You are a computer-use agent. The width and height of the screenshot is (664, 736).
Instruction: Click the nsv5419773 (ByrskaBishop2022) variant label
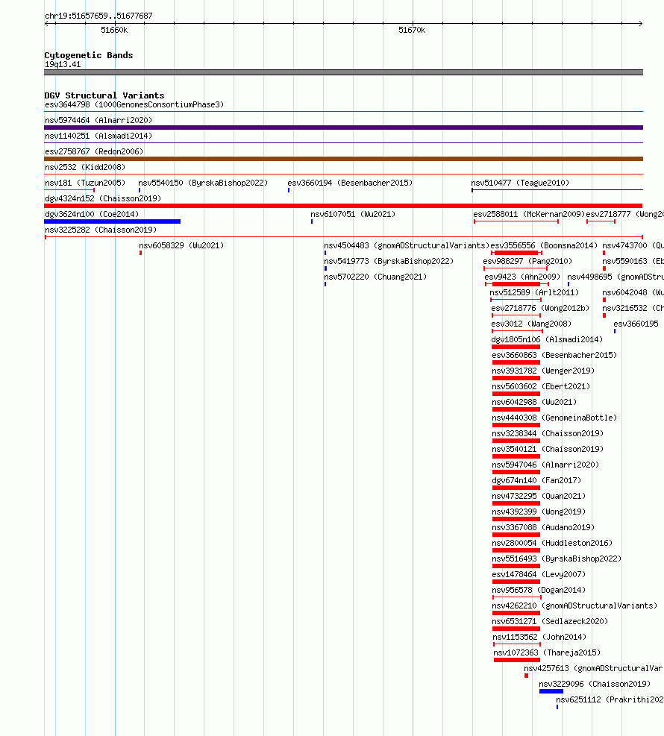click(x=389, y=262)
